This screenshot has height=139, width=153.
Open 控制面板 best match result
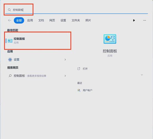click(38, 41)
